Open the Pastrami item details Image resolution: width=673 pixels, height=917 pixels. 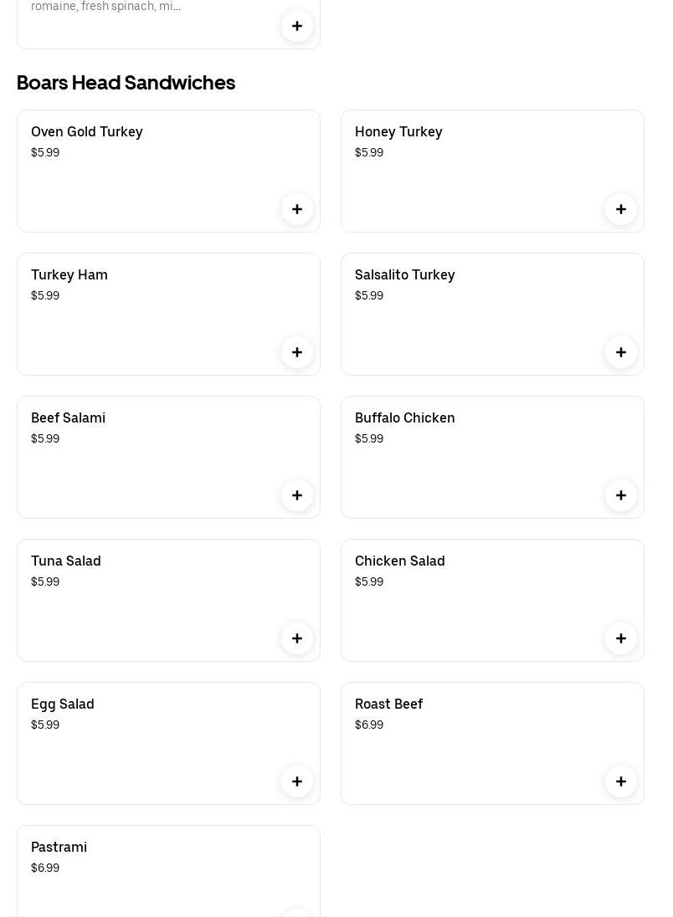pyautogui.click(x=59, y=847)
